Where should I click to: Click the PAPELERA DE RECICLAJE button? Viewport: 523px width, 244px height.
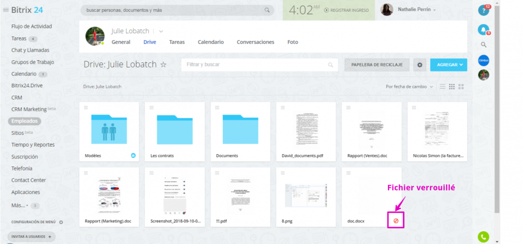[x=377, y=65]
